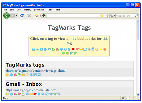The height and width of the screenshot is (103, 142).
Task: Select the blue person tag in the yellow tag box
Action: click(69, 49)
